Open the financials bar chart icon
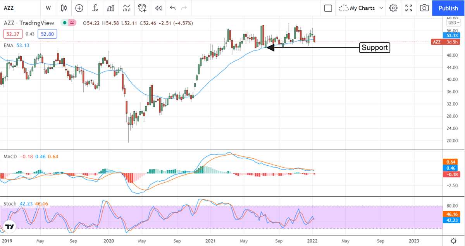This screenshot has width=465, height=246. point(110,8)
